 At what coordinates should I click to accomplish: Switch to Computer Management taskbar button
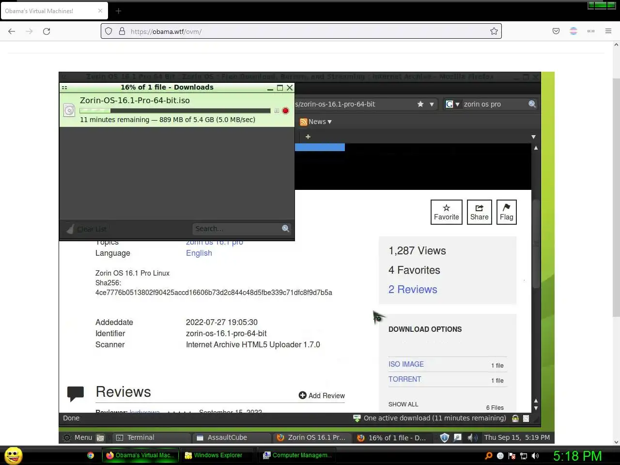297,455
